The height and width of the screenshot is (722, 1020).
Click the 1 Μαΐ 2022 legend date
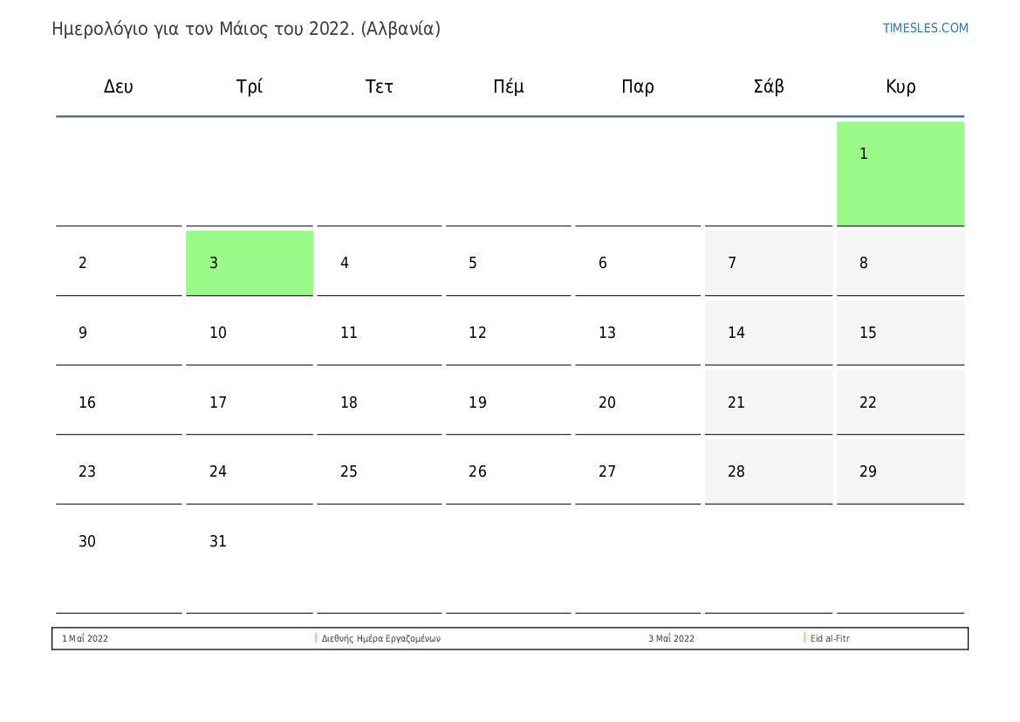click(86, 639)
